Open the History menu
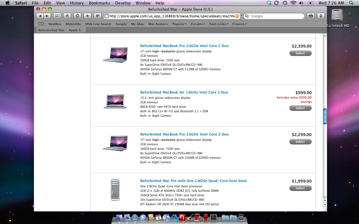359x224 pixels. pos(77,3)
